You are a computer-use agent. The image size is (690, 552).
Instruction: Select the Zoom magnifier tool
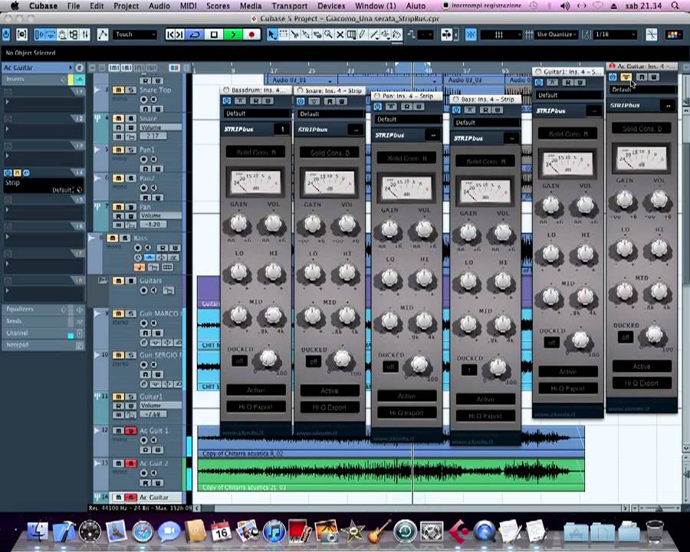click(x=328, y=34)
